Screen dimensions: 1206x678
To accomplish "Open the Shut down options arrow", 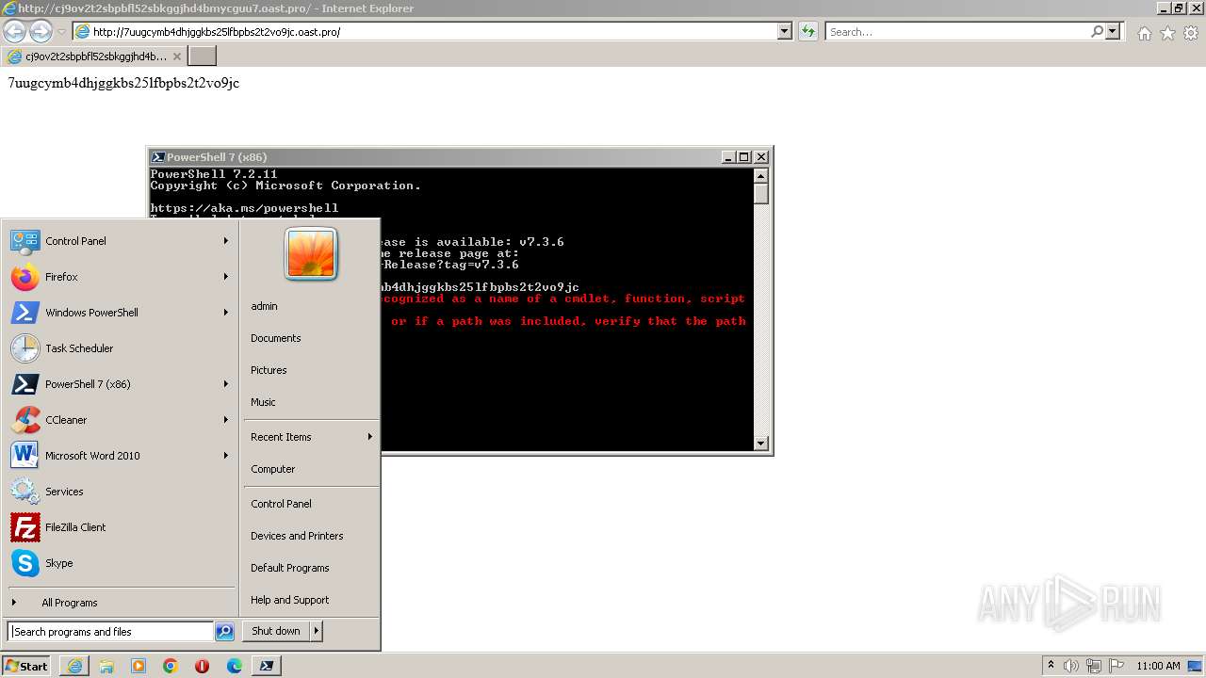I will pos(317,631).
